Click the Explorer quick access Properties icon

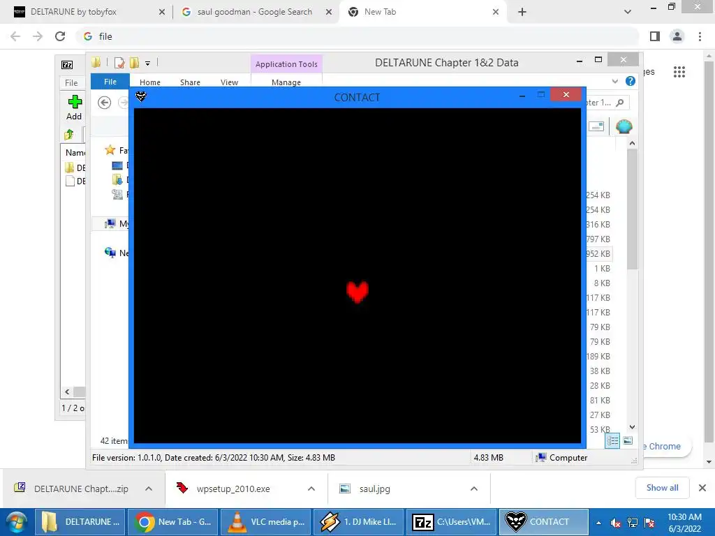119,63
